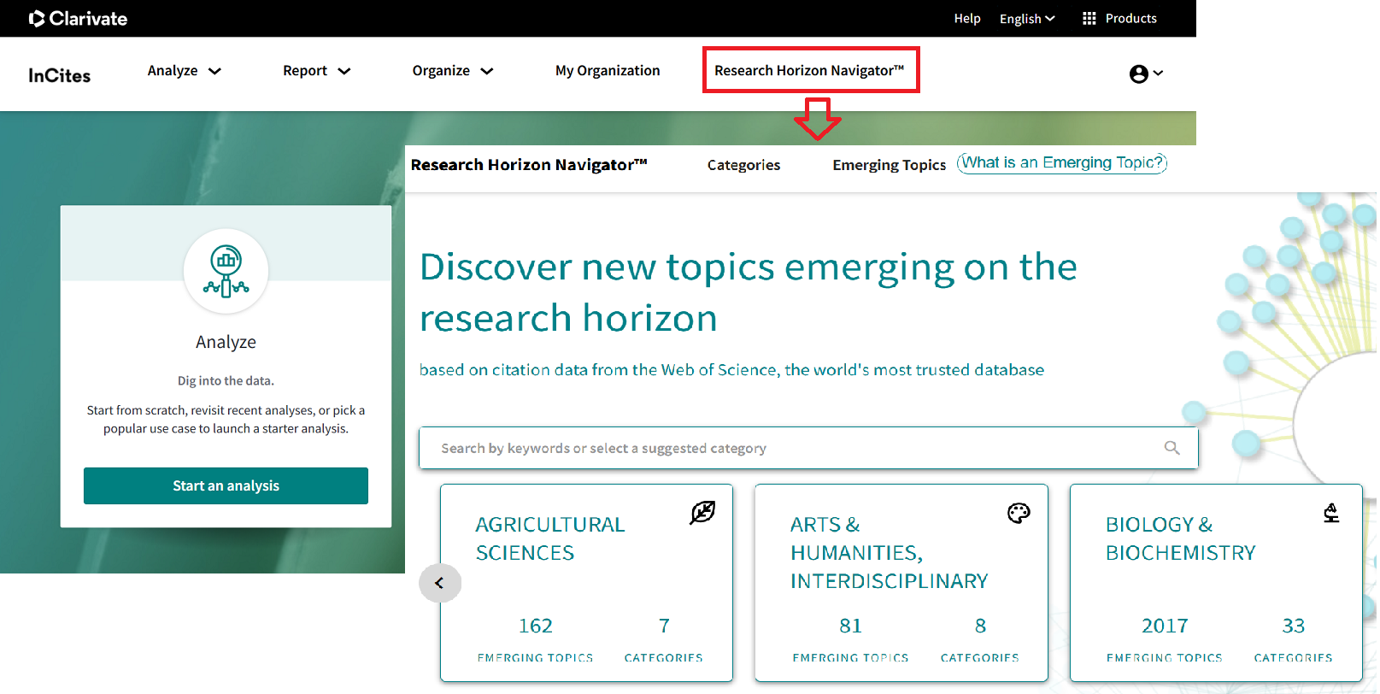Open the Agricultural Sciences category card

click(x=586, y=583)
